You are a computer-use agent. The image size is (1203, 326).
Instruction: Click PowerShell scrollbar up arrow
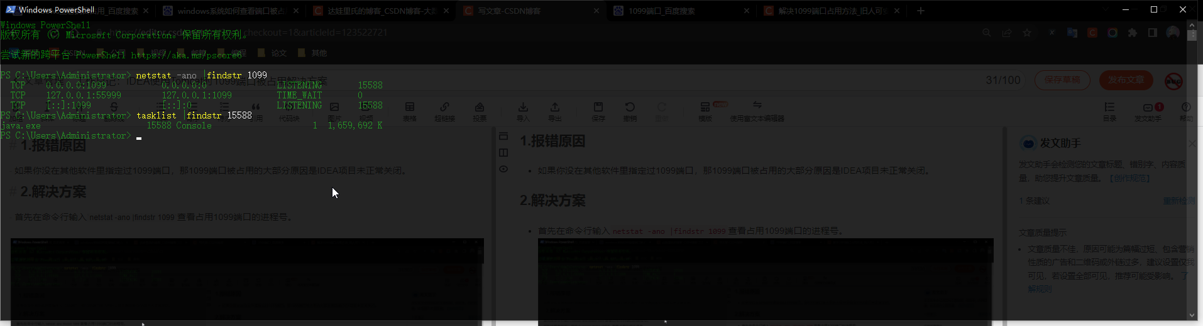pos(1192,25)
